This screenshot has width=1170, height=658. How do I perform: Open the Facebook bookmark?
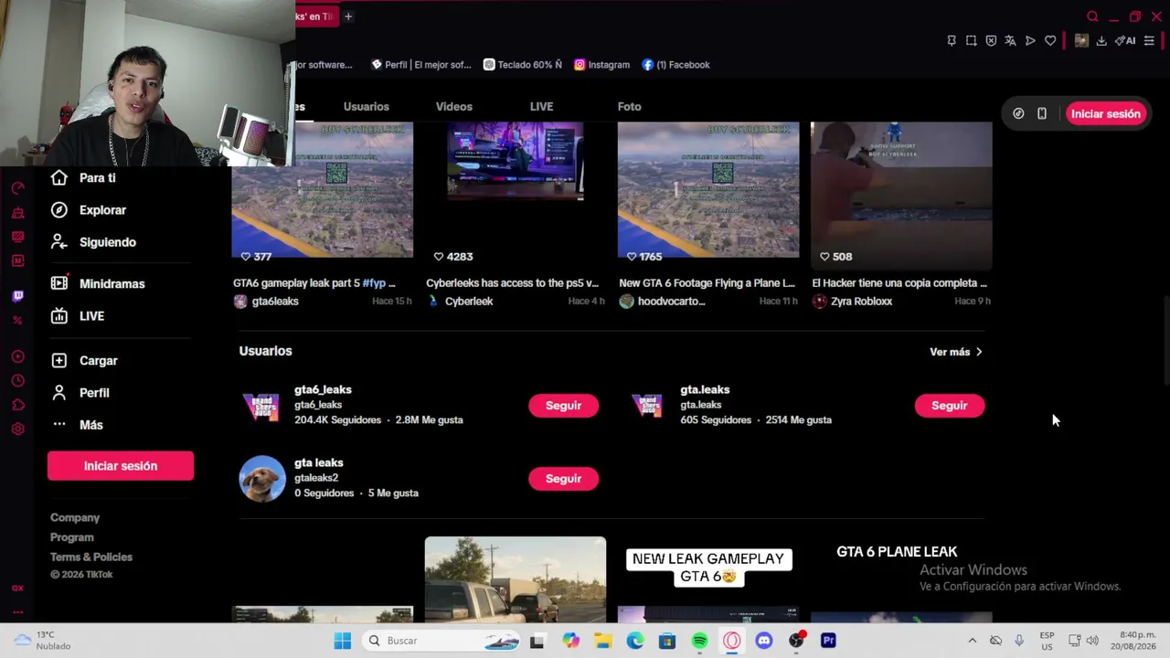coord(675,65)
